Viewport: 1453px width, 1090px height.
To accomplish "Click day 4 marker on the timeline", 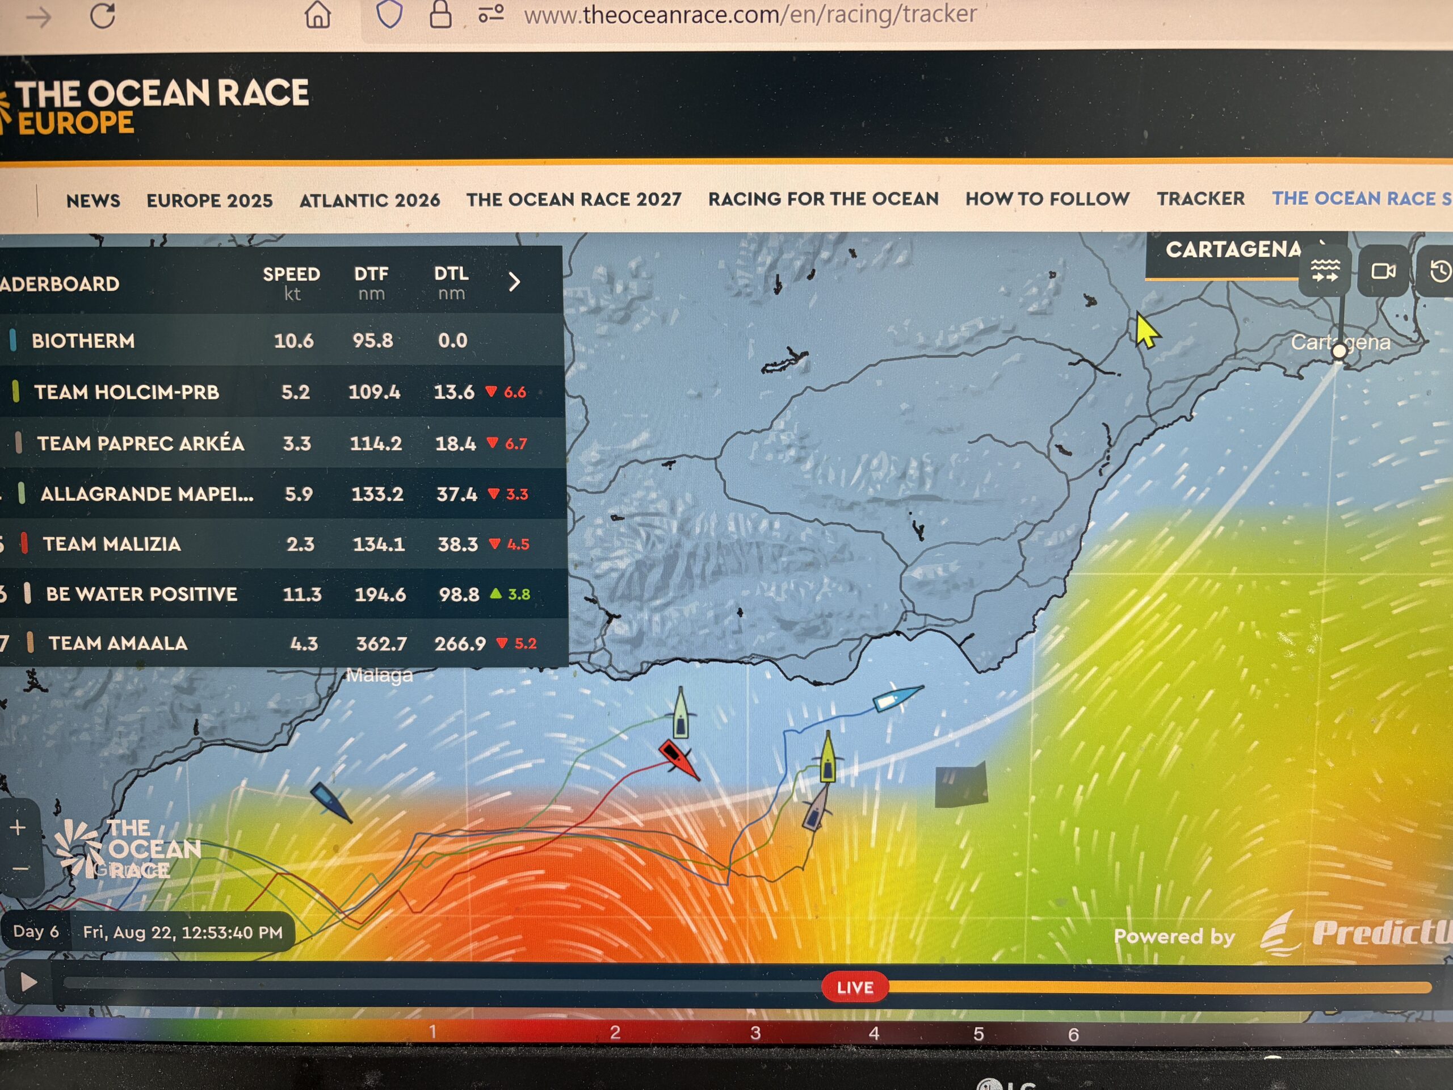I will coord(874,1033).
